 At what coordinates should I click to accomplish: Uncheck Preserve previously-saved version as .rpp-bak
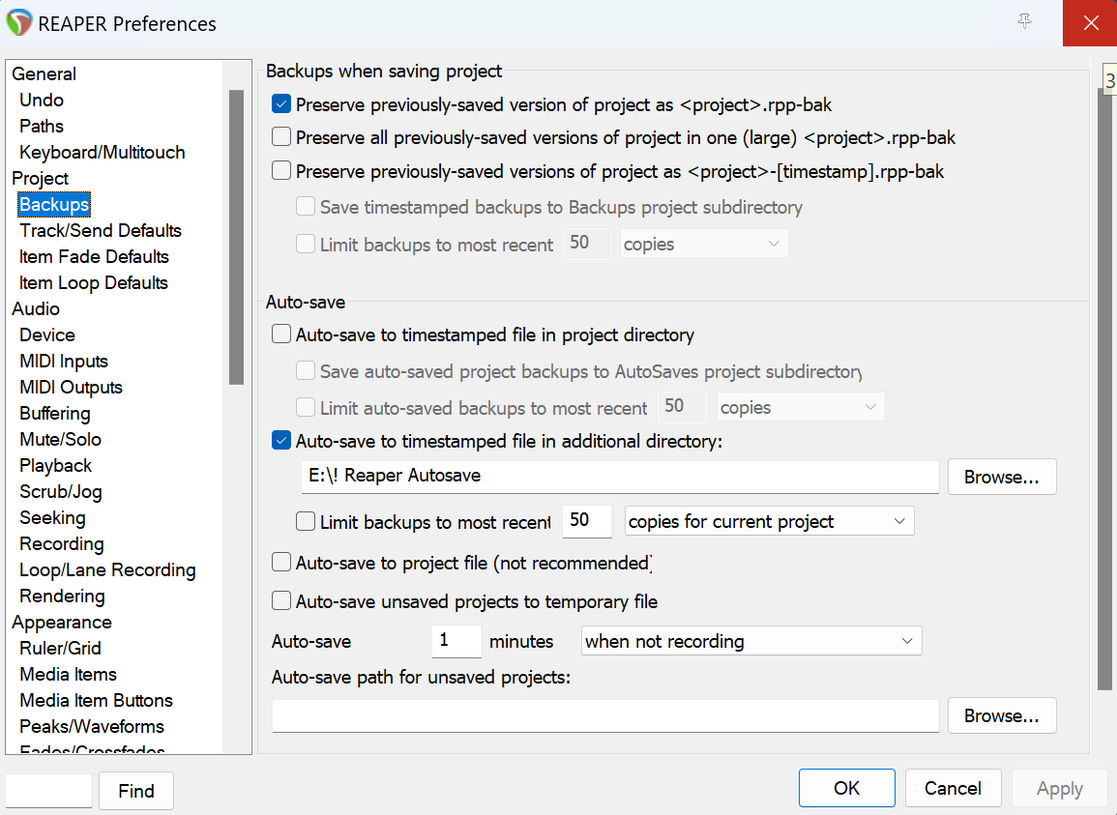(281, 104)
